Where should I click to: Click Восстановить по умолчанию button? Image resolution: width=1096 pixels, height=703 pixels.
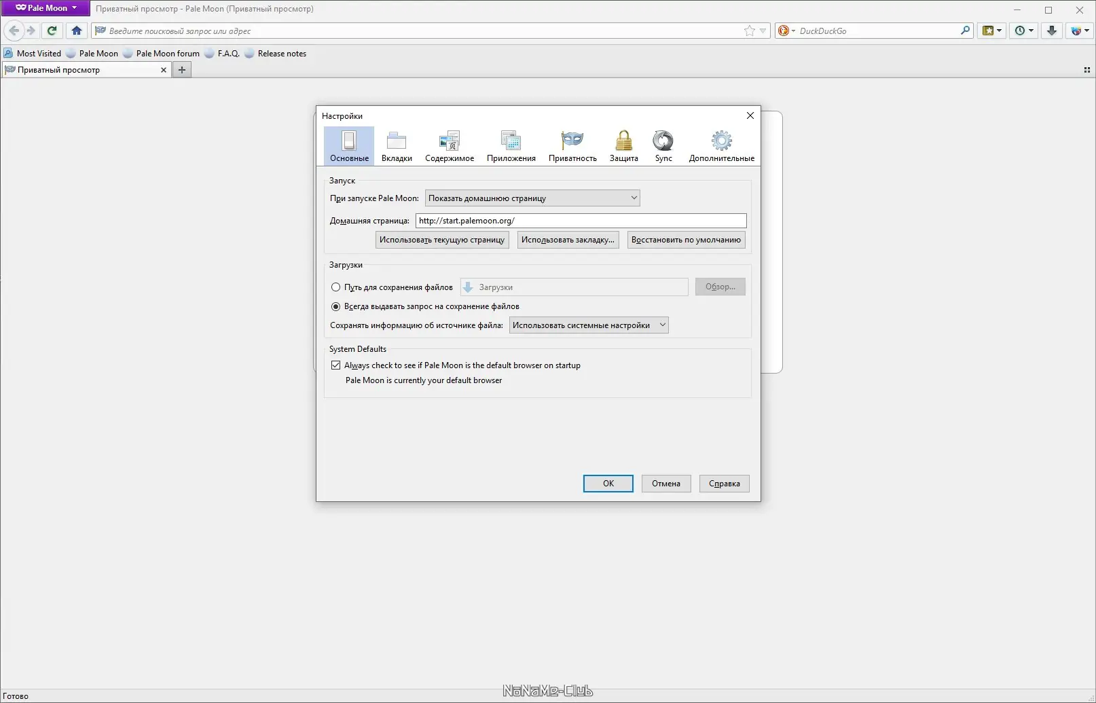click(x=686, y=240)
